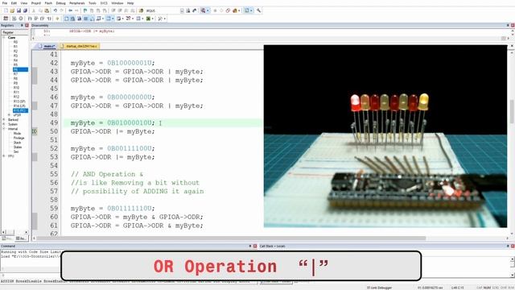
Task: Click the editor horizontal scrollbar
Action: pyautogui.click(x=231, y=238)
